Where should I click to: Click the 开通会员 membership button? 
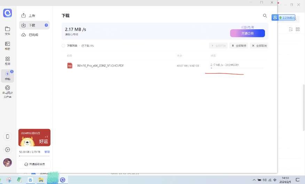[247, 33]
